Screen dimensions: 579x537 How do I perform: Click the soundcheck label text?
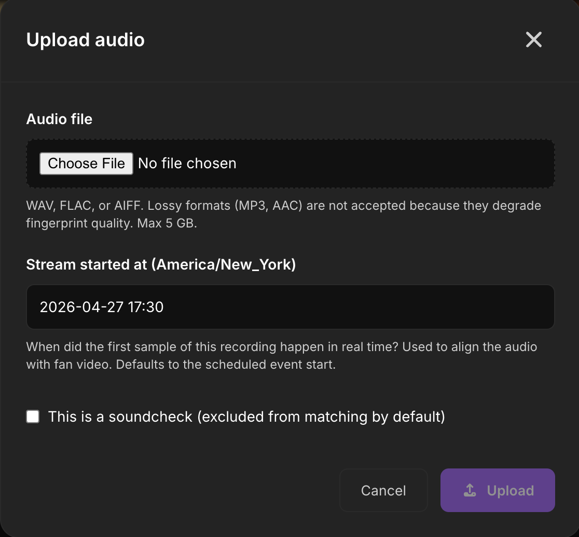pos(246,416)
